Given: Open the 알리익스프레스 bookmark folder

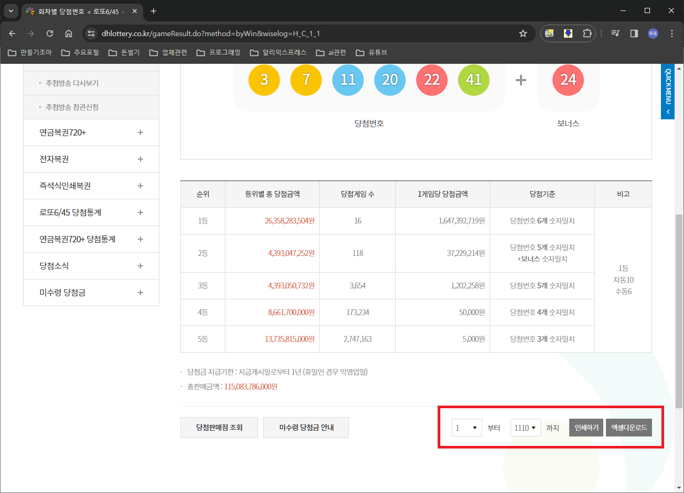Looking at the screenshot, I should (x=278, y=52).
